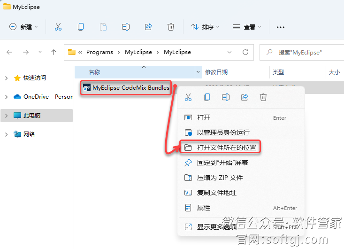Choose 压缩为 ZIP 文件 in the context menu

click(241, 178)
